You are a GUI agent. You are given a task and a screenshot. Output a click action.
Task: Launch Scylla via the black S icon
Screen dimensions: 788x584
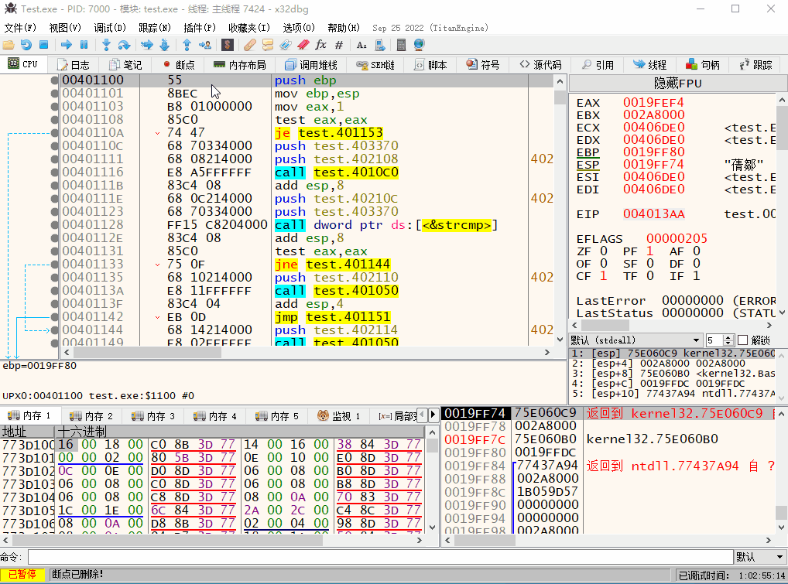(228, 44)
